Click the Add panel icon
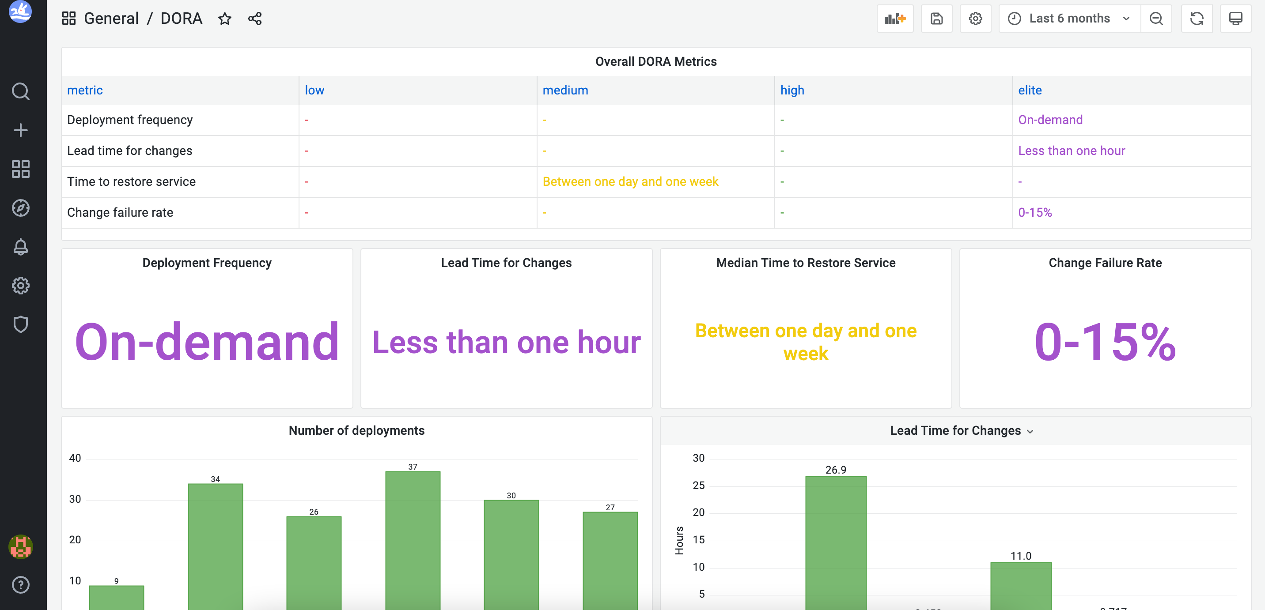Screen dimensions: 1265x610 tap(895, 19)
